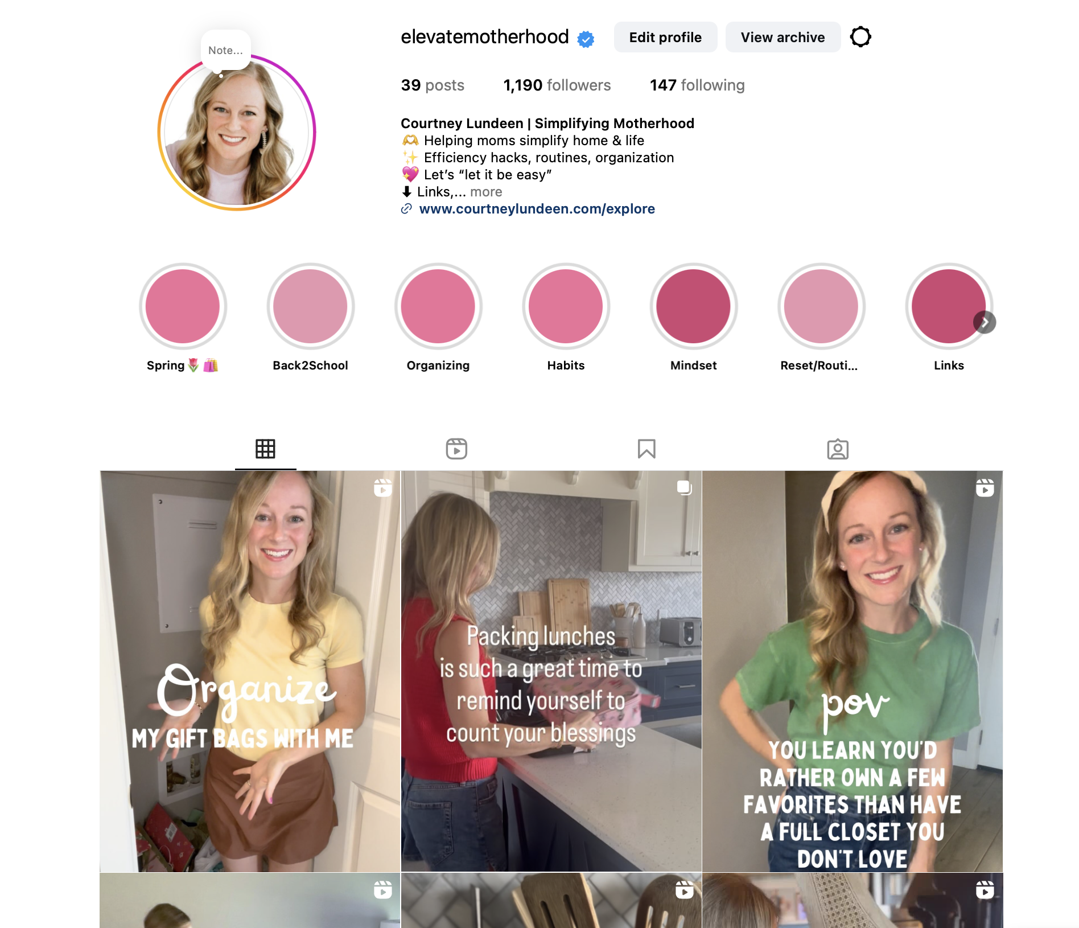The width and height of the screenshot is (1079, 928).
Task: View the 1,190 followers list
Action: pyautogui.click(x=557, y=85)
